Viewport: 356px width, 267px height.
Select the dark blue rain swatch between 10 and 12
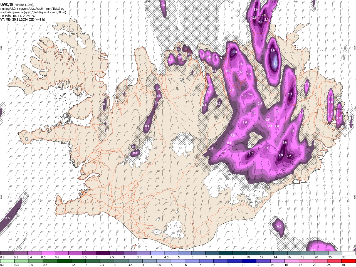[249, 261]
